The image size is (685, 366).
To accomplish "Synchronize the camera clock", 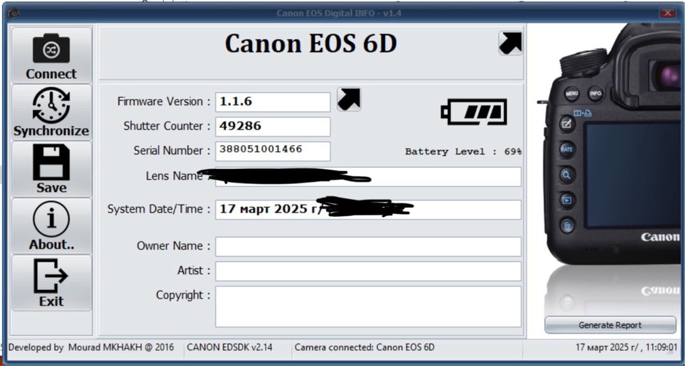I will click(x=51, y=112).
